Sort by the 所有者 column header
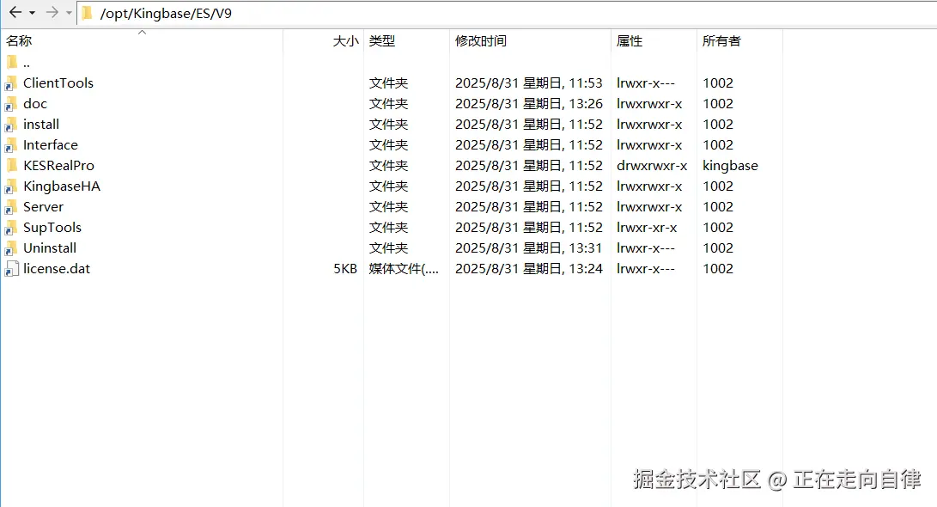 [x=721, y=41]
